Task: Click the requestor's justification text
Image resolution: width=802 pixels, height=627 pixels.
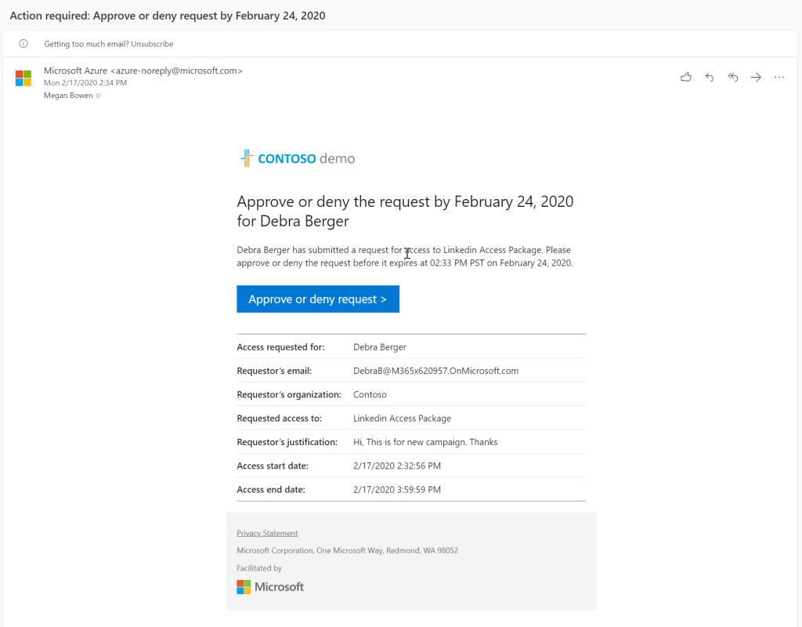Action: pyautogui.click(x=425, y=442)
